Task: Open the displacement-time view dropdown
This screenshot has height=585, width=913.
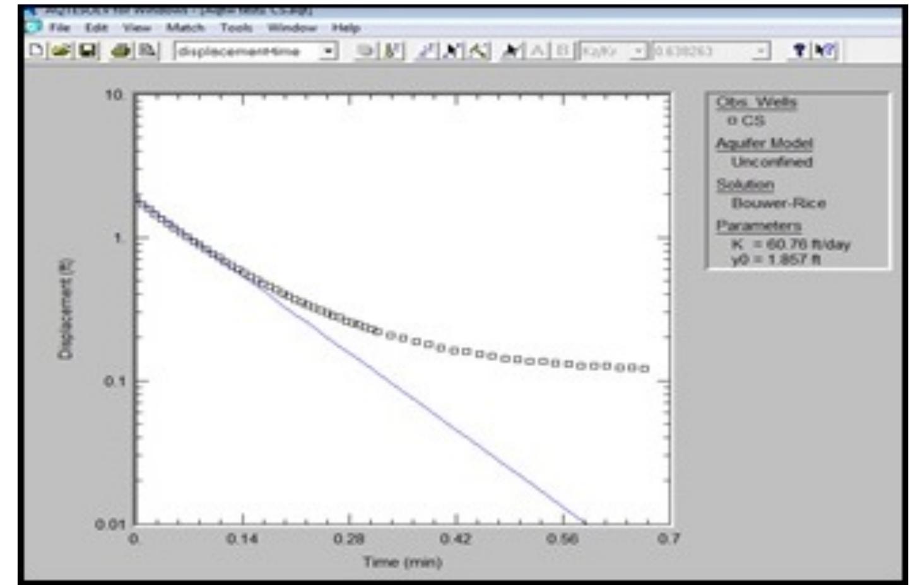Action: [329, 50]
